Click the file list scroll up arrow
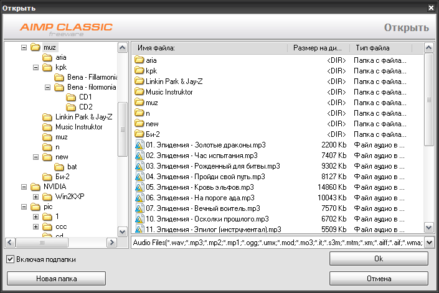The height and width of the screenshot is (293, 439). click(x=429, y=48)
